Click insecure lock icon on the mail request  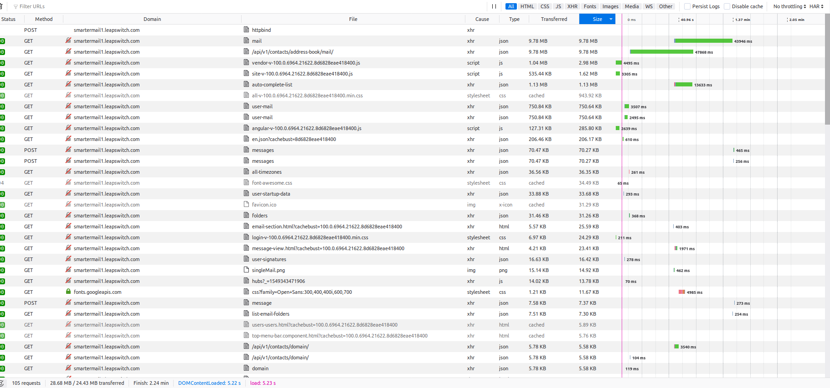[68, 41]
